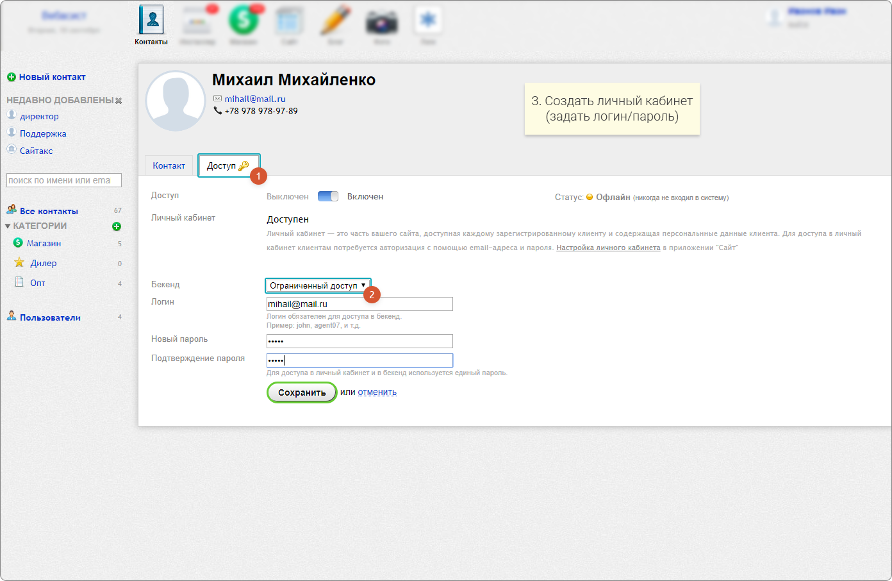Viewport: 892px width, 581px height.
Task: Click the green plus icon next to Новый контакт
Action: (x=12, y=77)
